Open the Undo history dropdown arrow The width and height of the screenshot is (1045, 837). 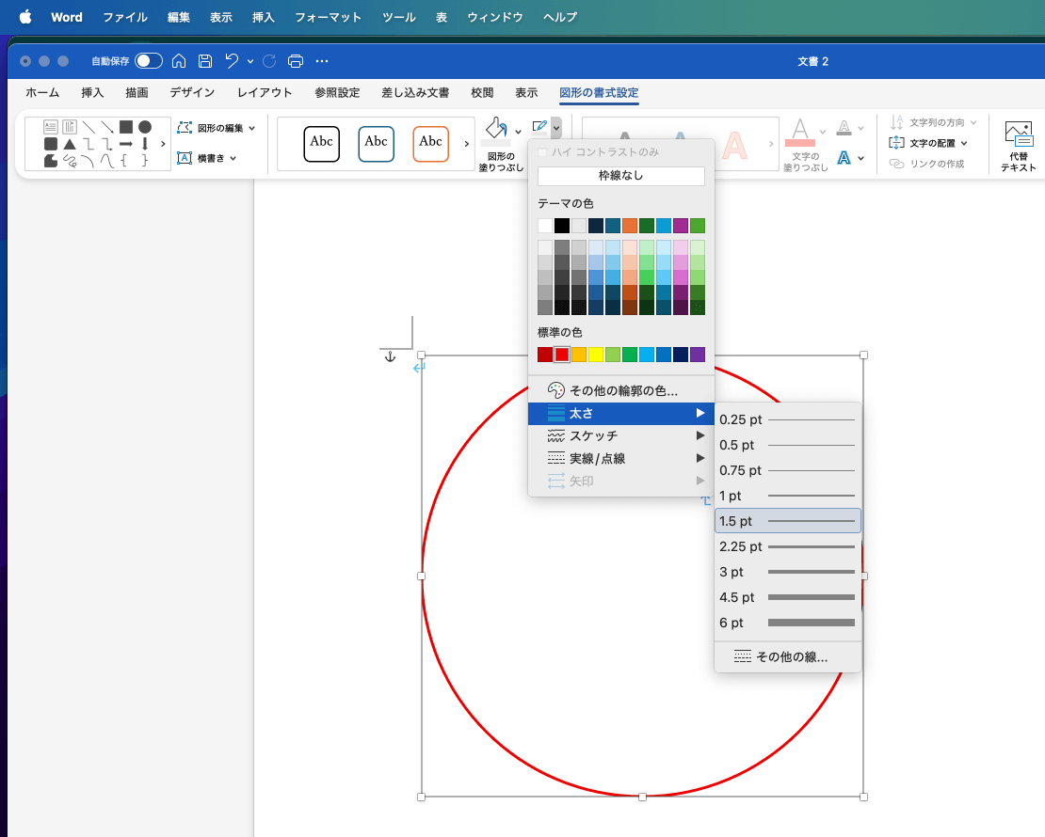[x=249, y=61]
